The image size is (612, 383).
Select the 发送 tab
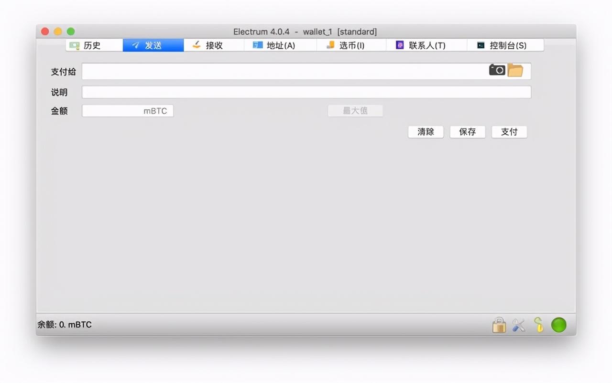(153, 45)
